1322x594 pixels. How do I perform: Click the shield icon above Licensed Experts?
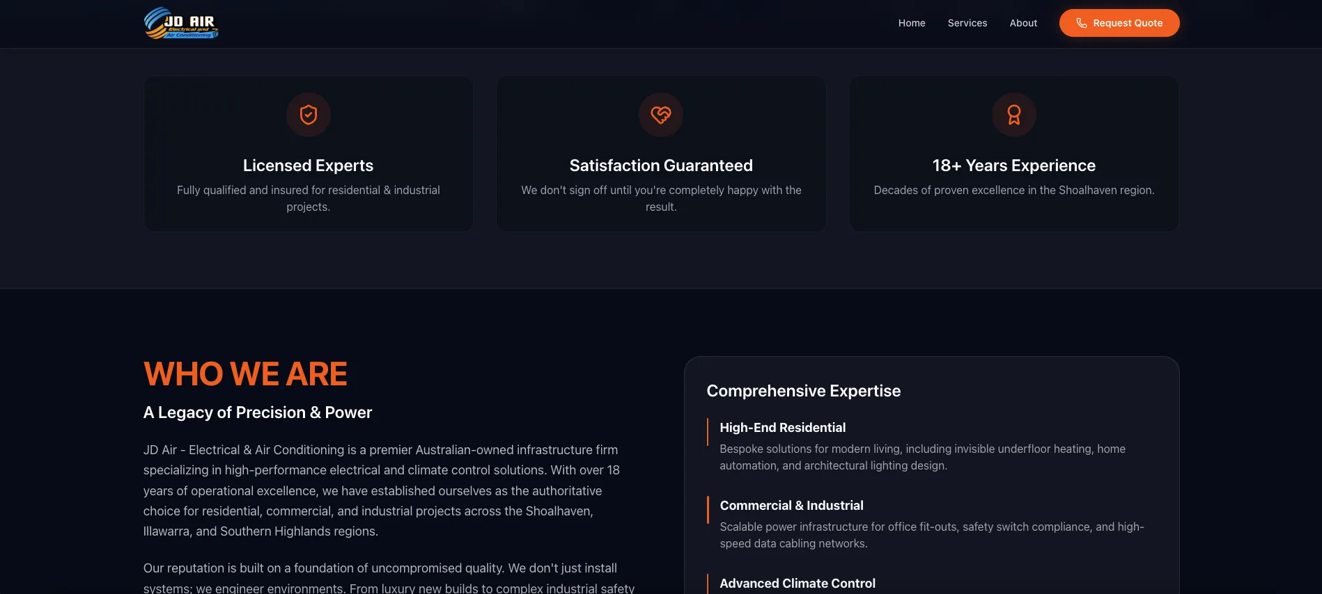pos(309,115)
